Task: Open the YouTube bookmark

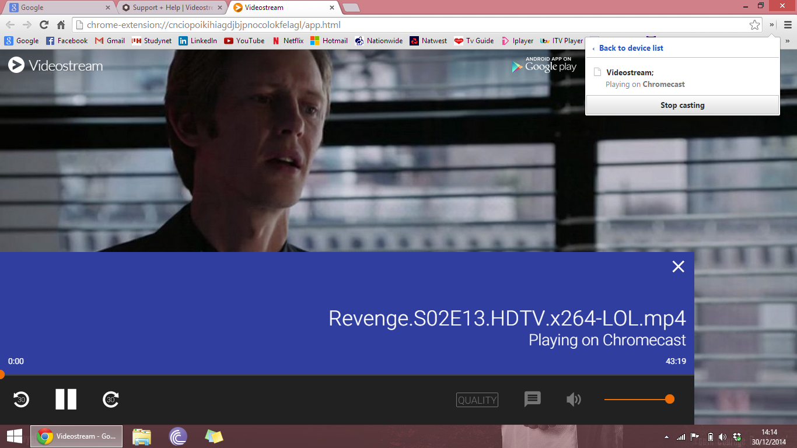Action: 244,41
